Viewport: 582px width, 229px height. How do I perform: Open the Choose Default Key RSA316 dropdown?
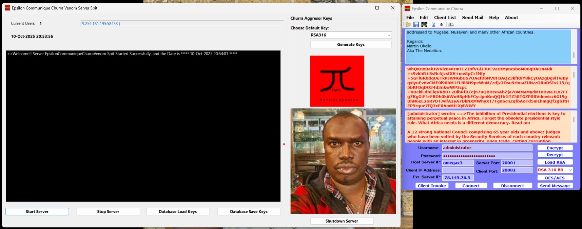pyautogui.click(x=389, y=35)
